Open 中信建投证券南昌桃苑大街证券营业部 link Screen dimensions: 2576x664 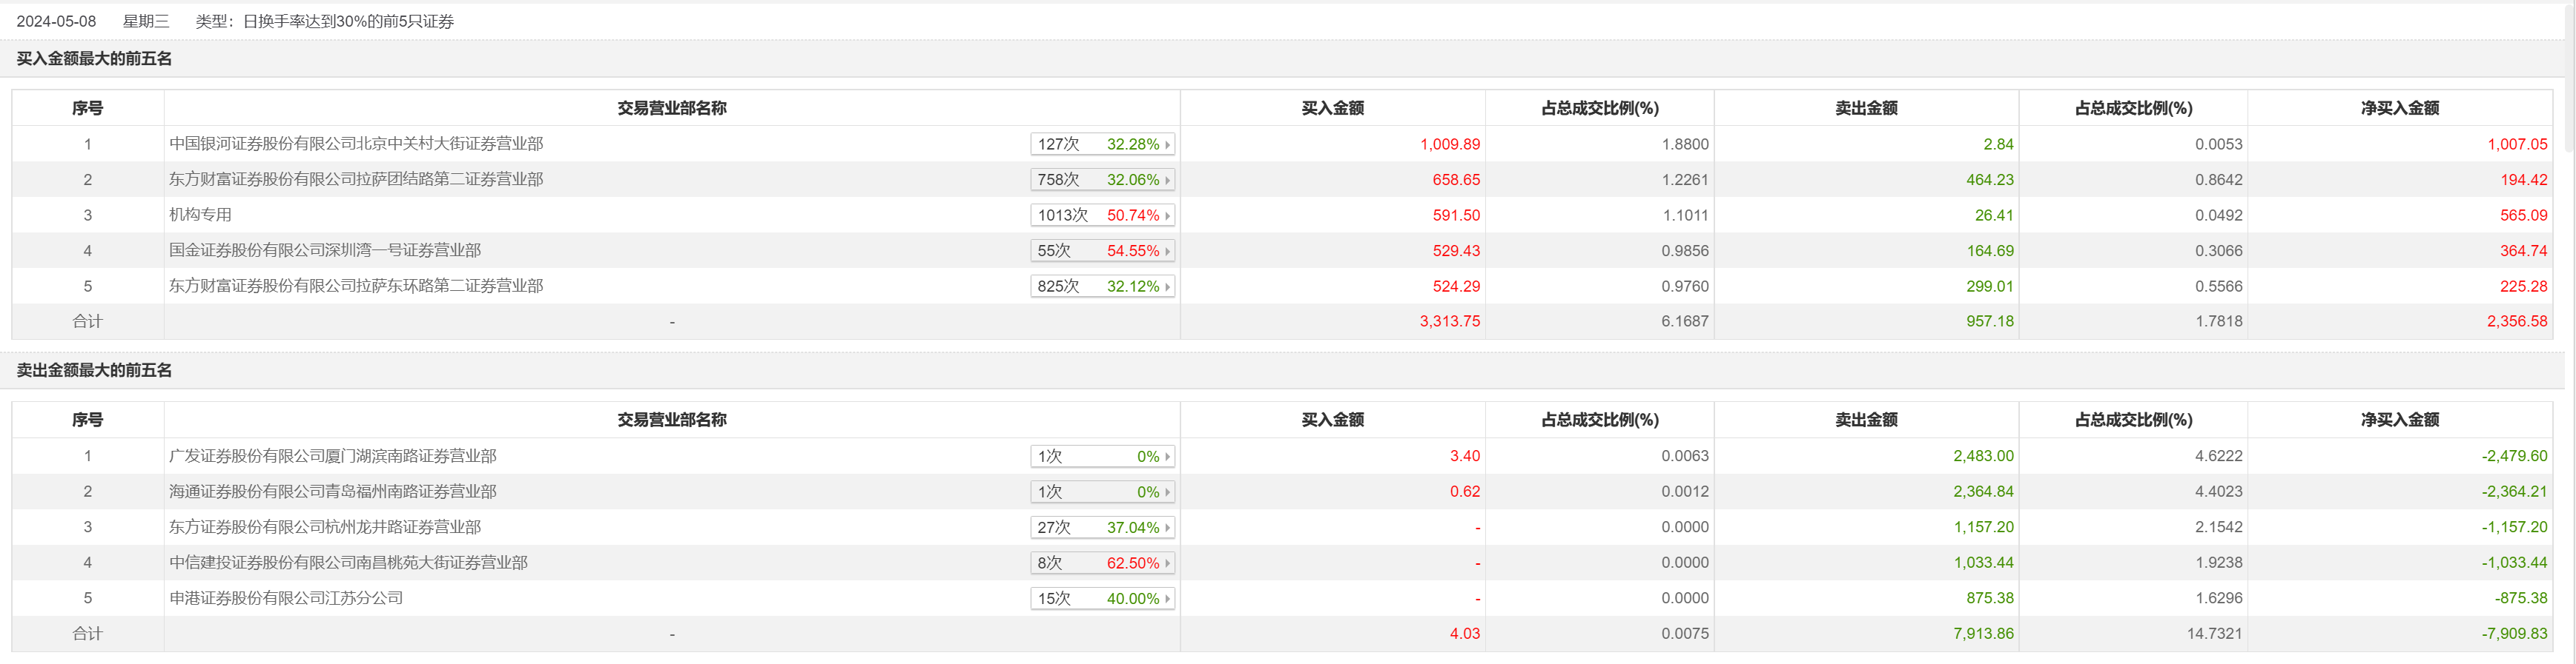(348, 563)
